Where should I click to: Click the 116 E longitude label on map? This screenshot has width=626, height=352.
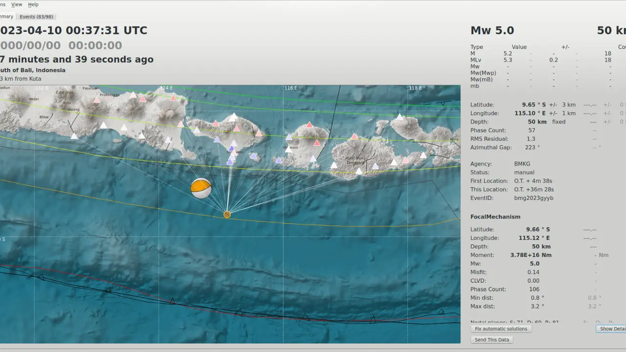pyautogui.click(x=291, y=88)
